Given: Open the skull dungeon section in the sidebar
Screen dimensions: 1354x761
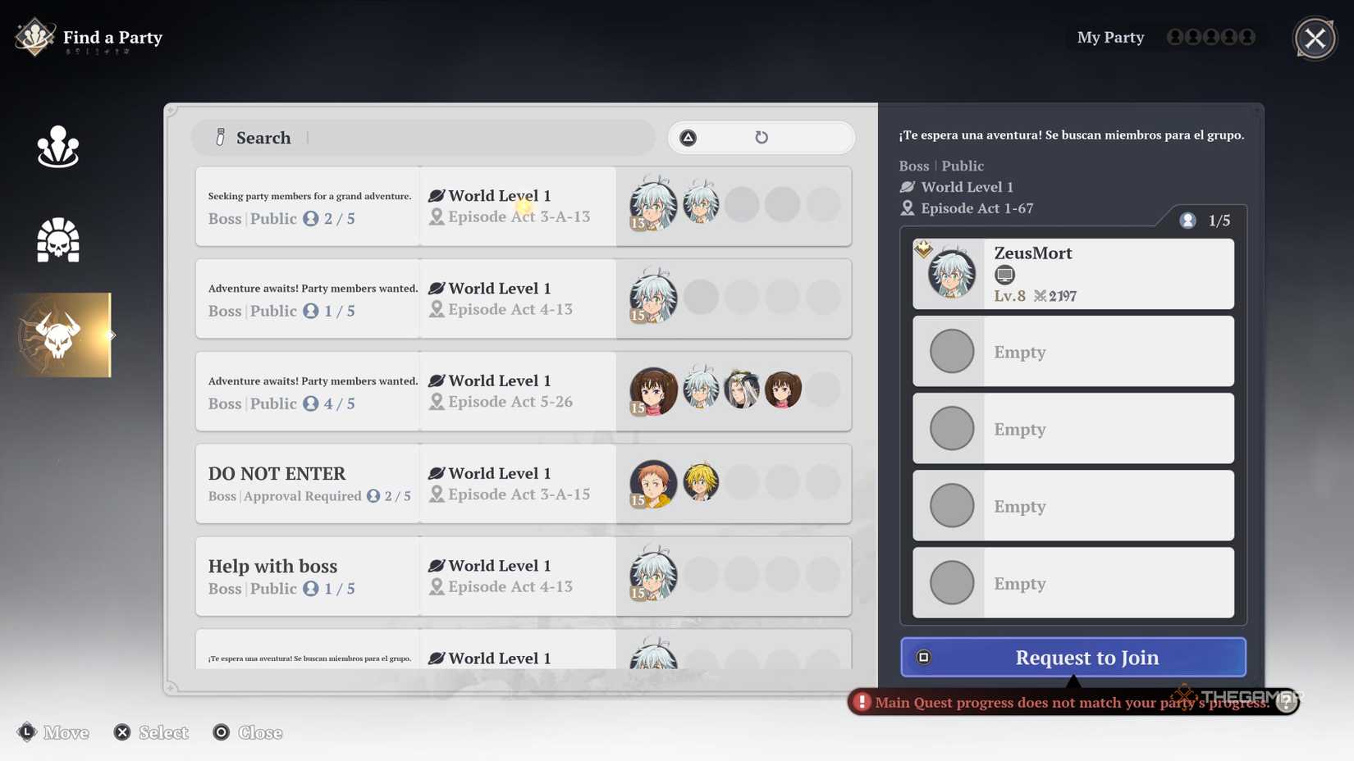Looking at the screenshot, I should pos(57,239).
